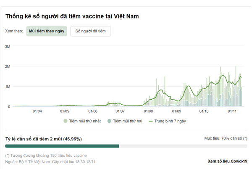Click the 1M label on the y-axis

point(8,87)
